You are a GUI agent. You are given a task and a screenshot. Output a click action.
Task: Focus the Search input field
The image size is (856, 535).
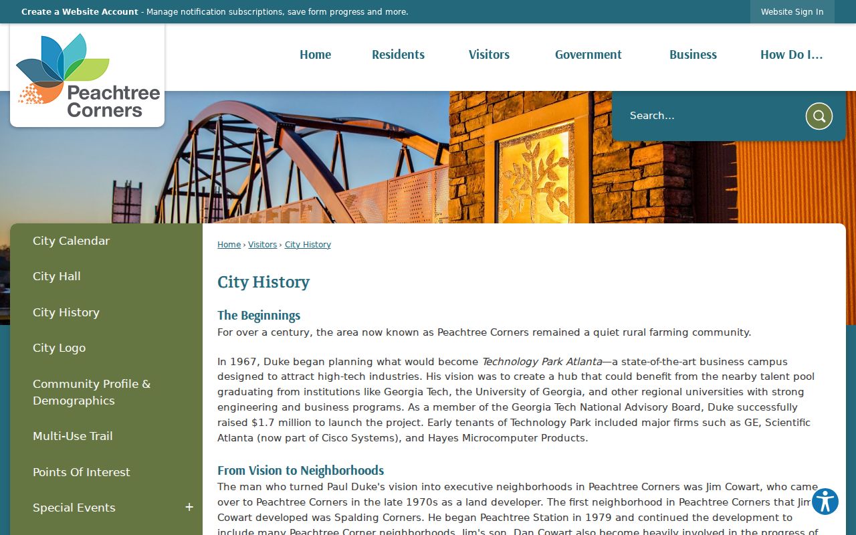712,116
